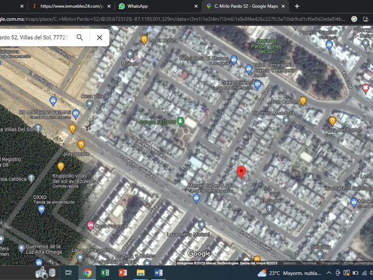The image size is (373, 280).
Task: Open the OXXO BUHOS store pin
Action: 258,85
